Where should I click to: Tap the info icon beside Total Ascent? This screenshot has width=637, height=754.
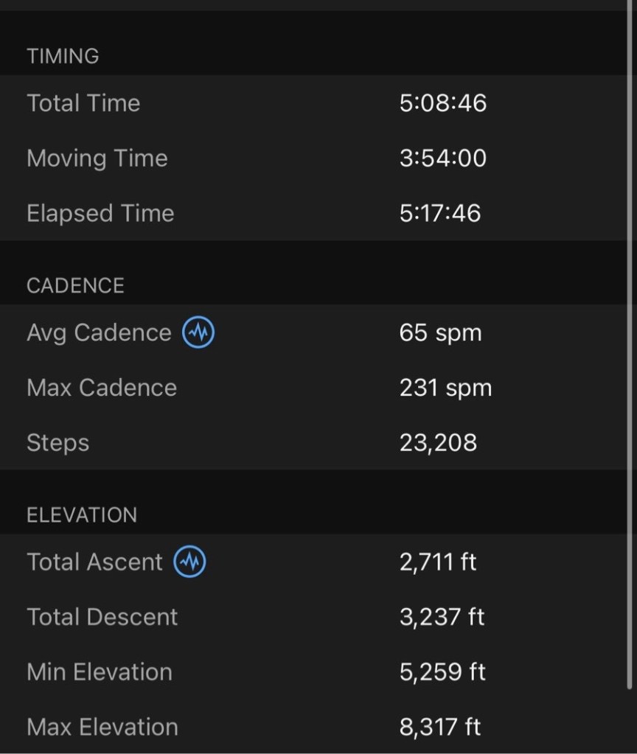pos(190,562)
